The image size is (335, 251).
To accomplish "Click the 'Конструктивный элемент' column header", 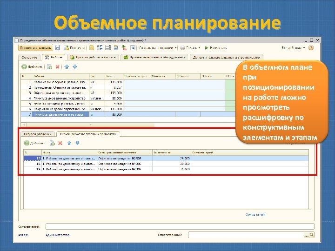I will pyautogui.click(x=125, y=152).
